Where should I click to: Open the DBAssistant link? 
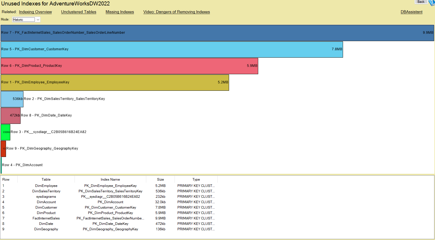coord(411,12)
